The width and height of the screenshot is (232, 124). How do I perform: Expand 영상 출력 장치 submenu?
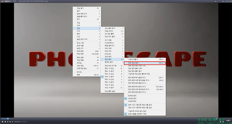click(112, 28)
